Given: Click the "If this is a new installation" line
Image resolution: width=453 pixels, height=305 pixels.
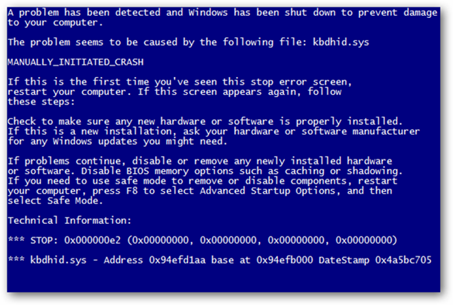Looking at the screenshot, I should click(214, 132).
